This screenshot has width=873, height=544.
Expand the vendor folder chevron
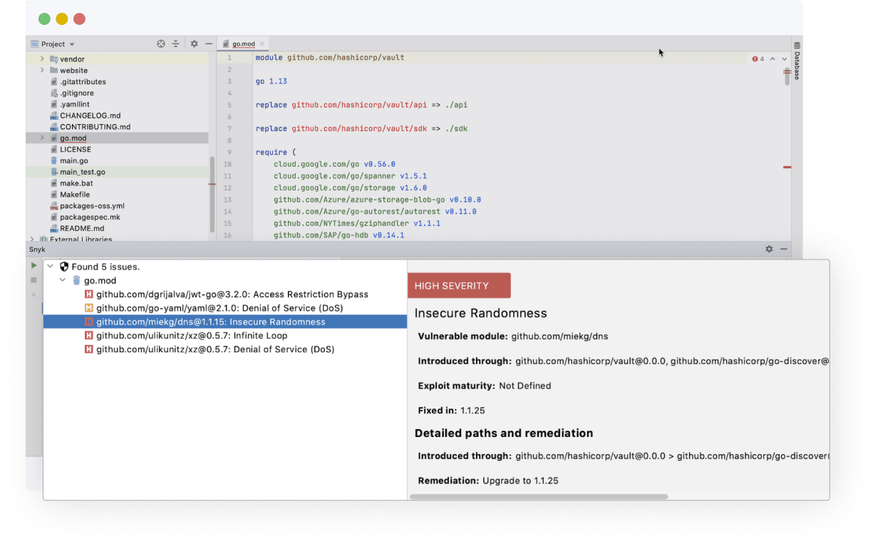coord(42,59)
